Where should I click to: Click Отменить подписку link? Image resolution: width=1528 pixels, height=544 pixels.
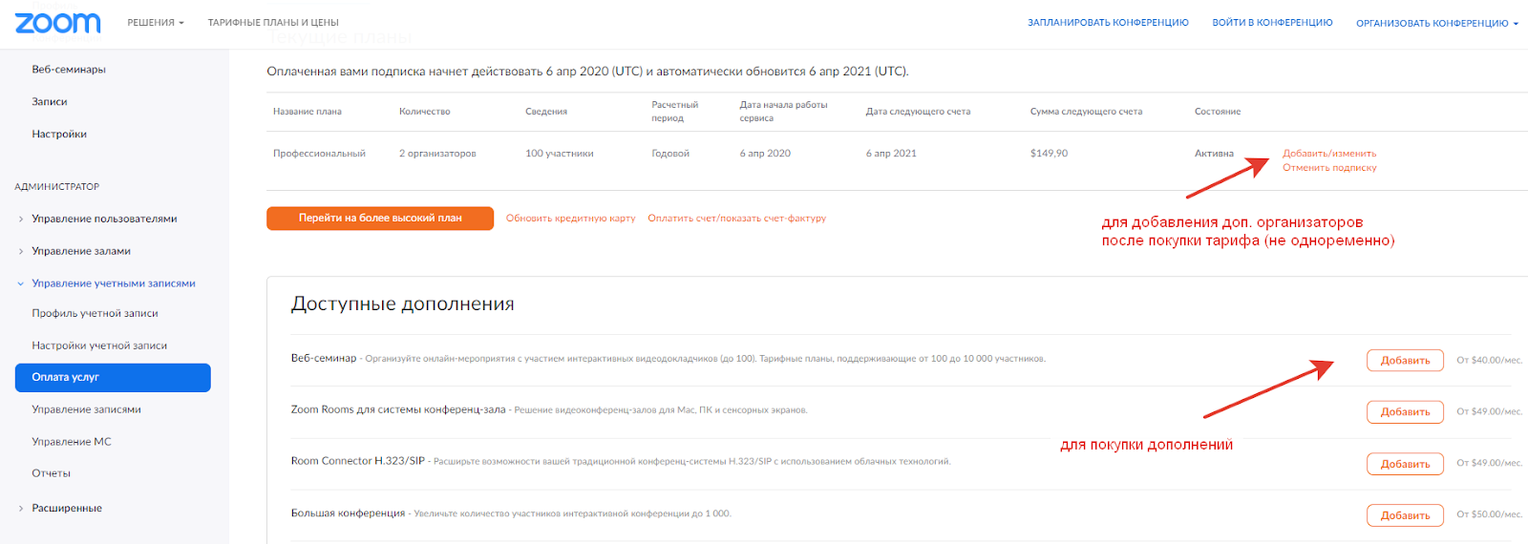(x=1329, y=168)
